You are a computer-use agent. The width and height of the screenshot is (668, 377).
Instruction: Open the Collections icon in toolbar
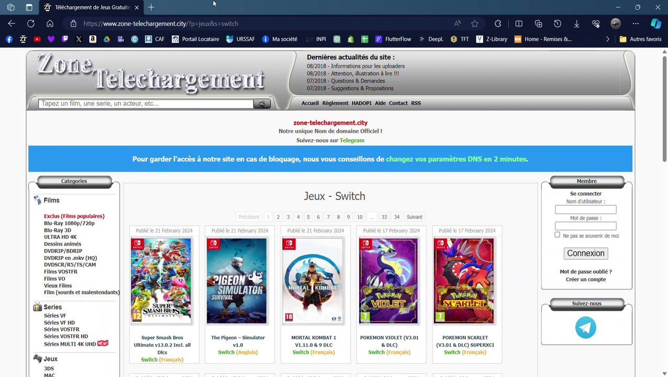[538, 24]
